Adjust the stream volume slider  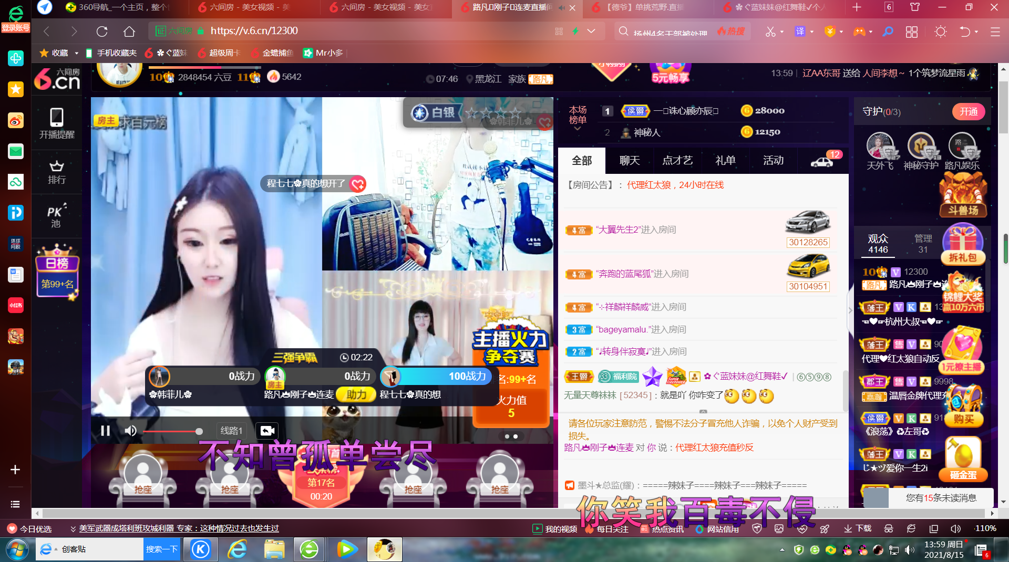point(173,431)
